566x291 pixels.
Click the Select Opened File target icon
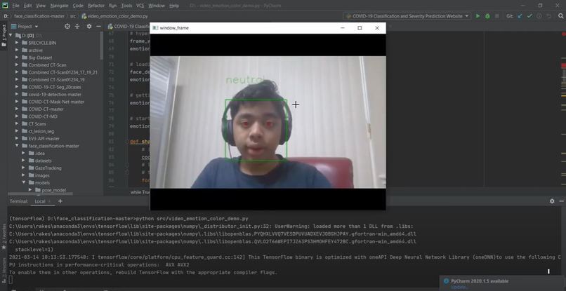67,27
